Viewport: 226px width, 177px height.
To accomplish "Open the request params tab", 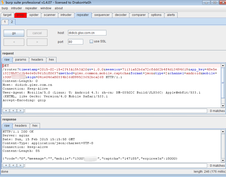I will pyautogui.click(x=21, y=60).
